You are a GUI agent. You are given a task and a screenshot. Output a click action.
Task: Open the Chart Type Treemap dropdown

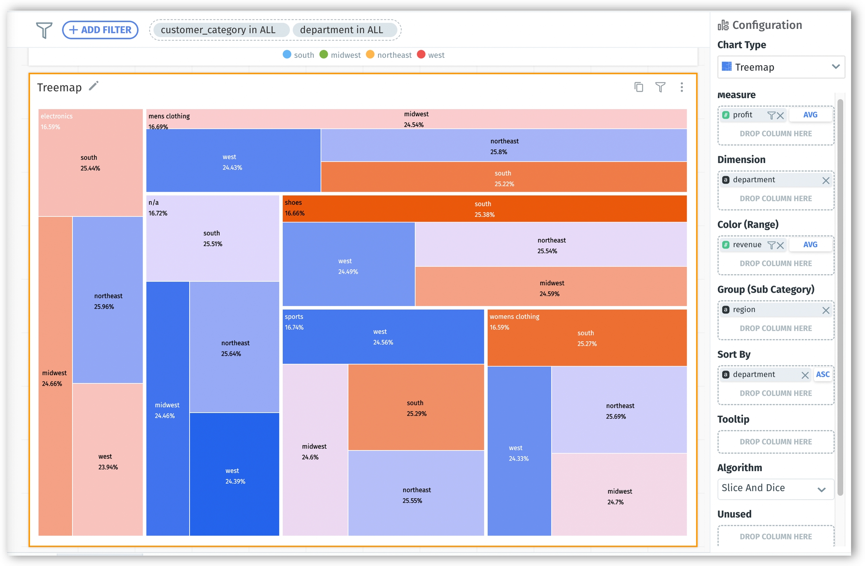coord(781,67)
